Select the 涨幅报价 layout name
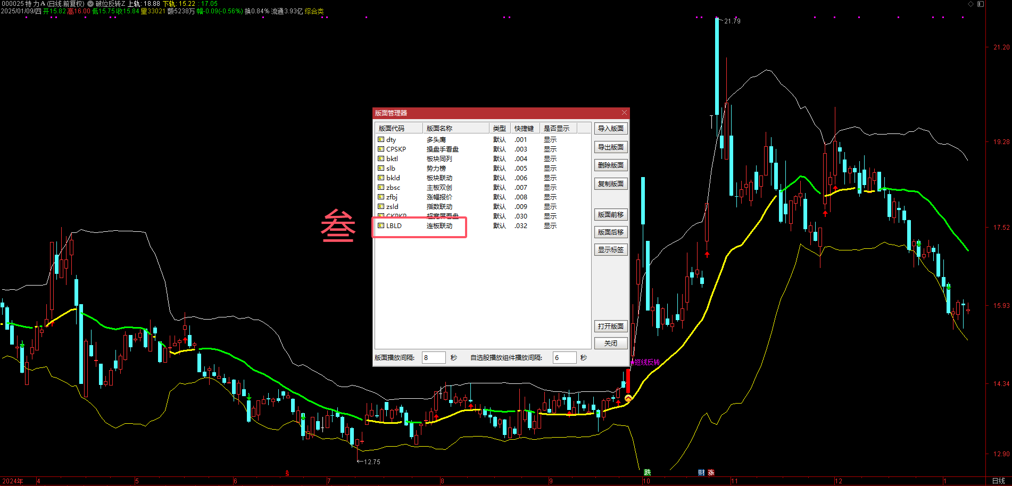Screen dimensions: 1012x486 click(x=439, y=197)
